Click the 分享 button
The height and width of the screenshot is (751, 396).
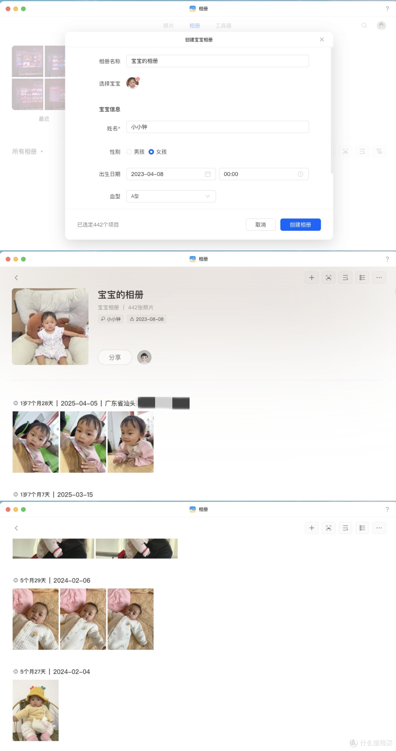115,358
